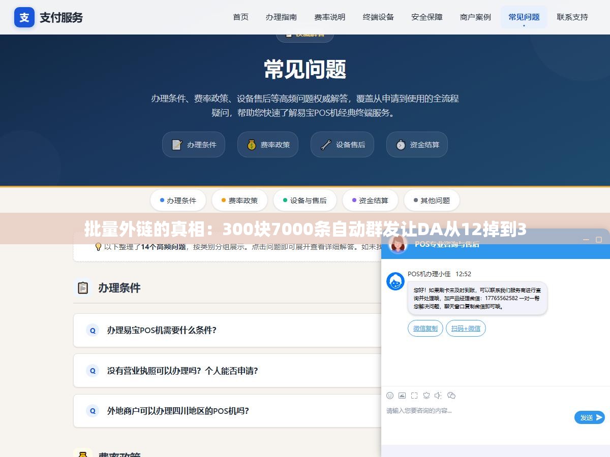Screen dimensions: 610x457
Task: Select the 费率政策 filter pill with orange dot
Action: pyautogui.click(x=239, y=201)
